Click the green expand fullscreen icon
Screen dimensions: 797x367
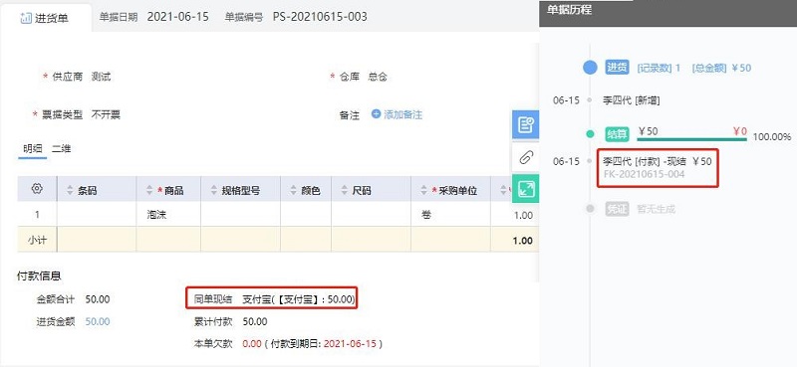[525, 189]
